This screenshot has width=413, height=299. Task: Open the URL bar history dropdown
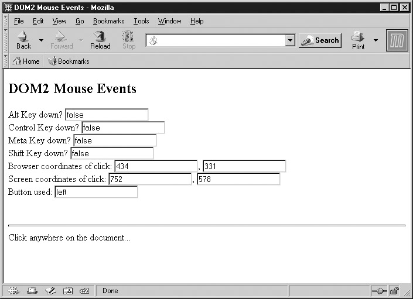289,40
